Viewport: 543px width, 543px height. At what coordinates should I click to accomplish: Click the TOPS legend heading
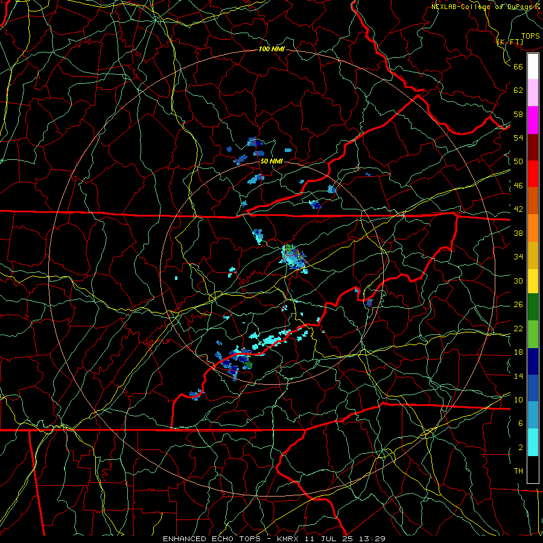[530, 36]
